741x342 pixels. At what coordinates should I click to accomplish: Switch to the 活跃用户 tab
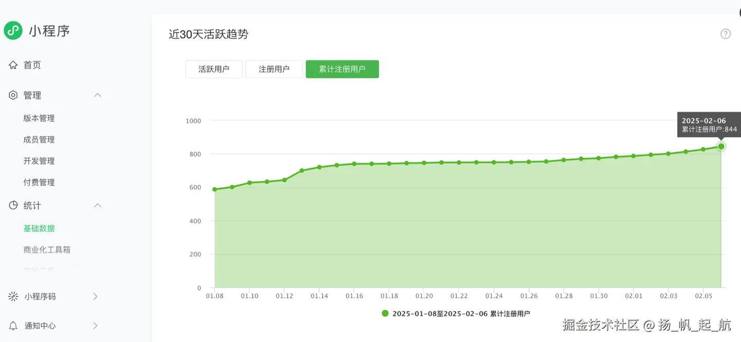coord(214,69)
